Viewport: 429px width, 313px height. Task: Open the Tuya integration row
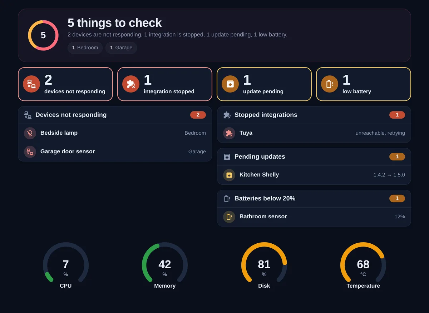314,133
